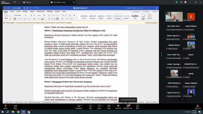The width and height of the screenshot is (203, 114).
Task: Click Check for Updates button
Action: [x=151, y=23]
